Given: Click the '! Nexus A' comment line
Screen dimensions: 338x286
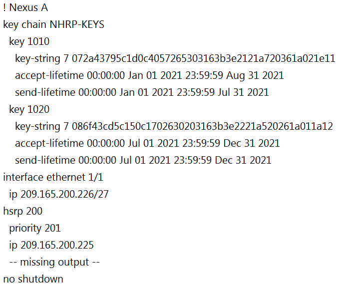Looking at the screenshot, I should pyautogui.click(x=25, y=8).
